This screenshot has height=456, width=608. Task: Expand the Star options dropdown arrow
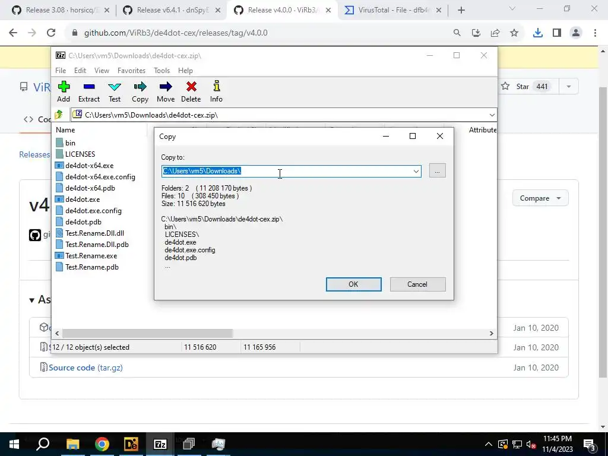tap(569, 87)
